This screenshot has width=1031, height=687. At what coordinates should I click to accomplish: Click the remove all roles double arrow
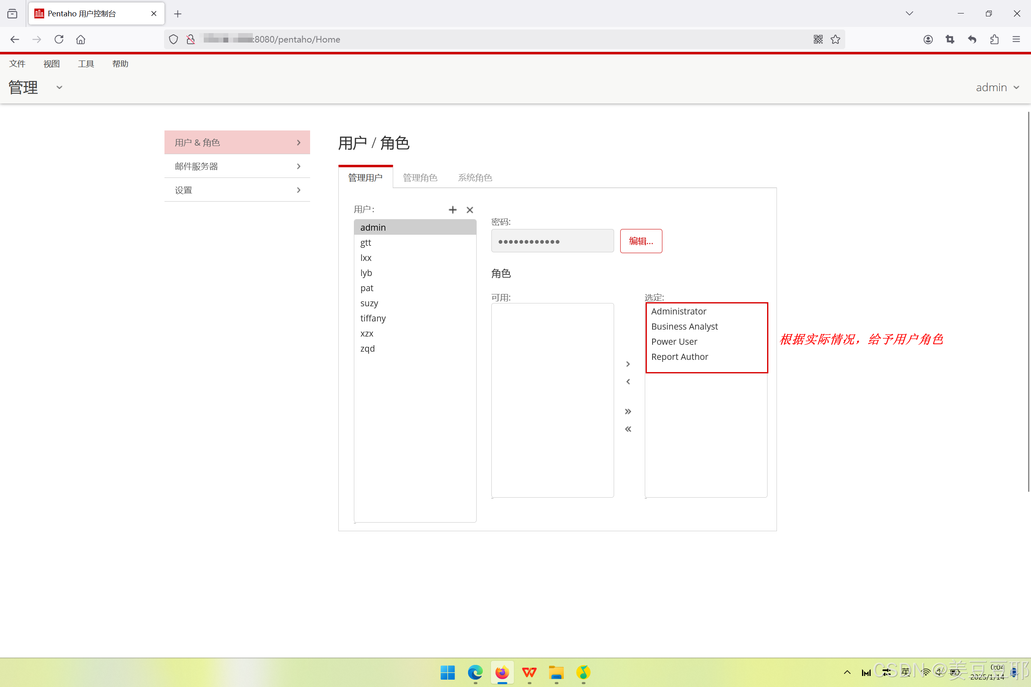[628, 429]
